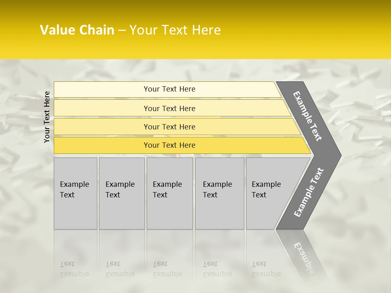The height and width of the screenshot is (293, 391).
Task: Click reflected text beneath second gray box
Action: (x=120, y=269)
